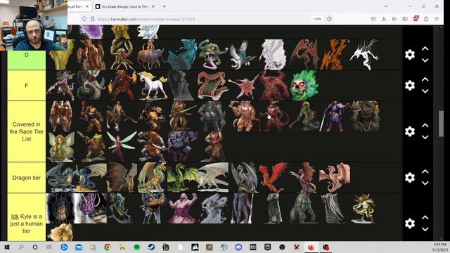Open Windows taskbar search

[x=21, y=247]
